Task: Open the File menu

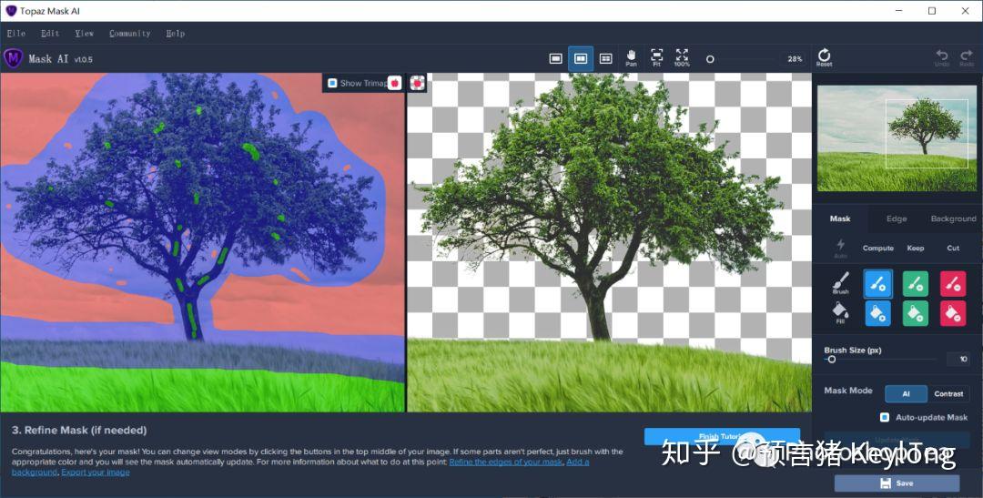Action: click(16, 34)
